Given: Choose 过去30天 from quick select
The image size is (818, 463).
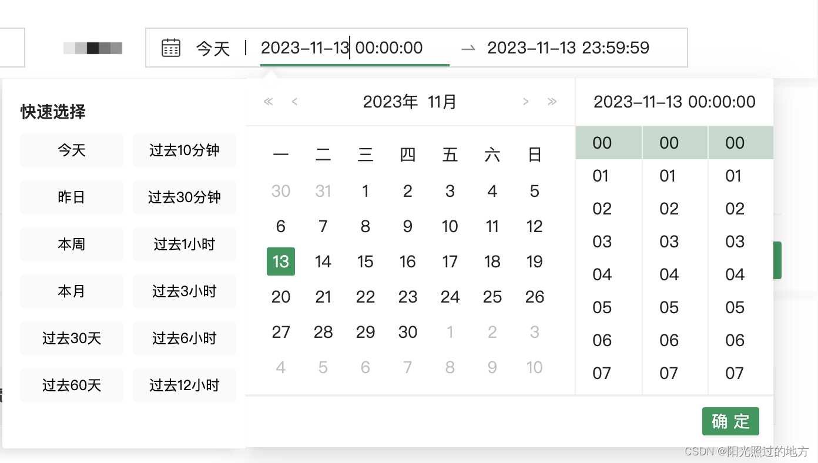Looking at the screenshot, I should (71, 338).
